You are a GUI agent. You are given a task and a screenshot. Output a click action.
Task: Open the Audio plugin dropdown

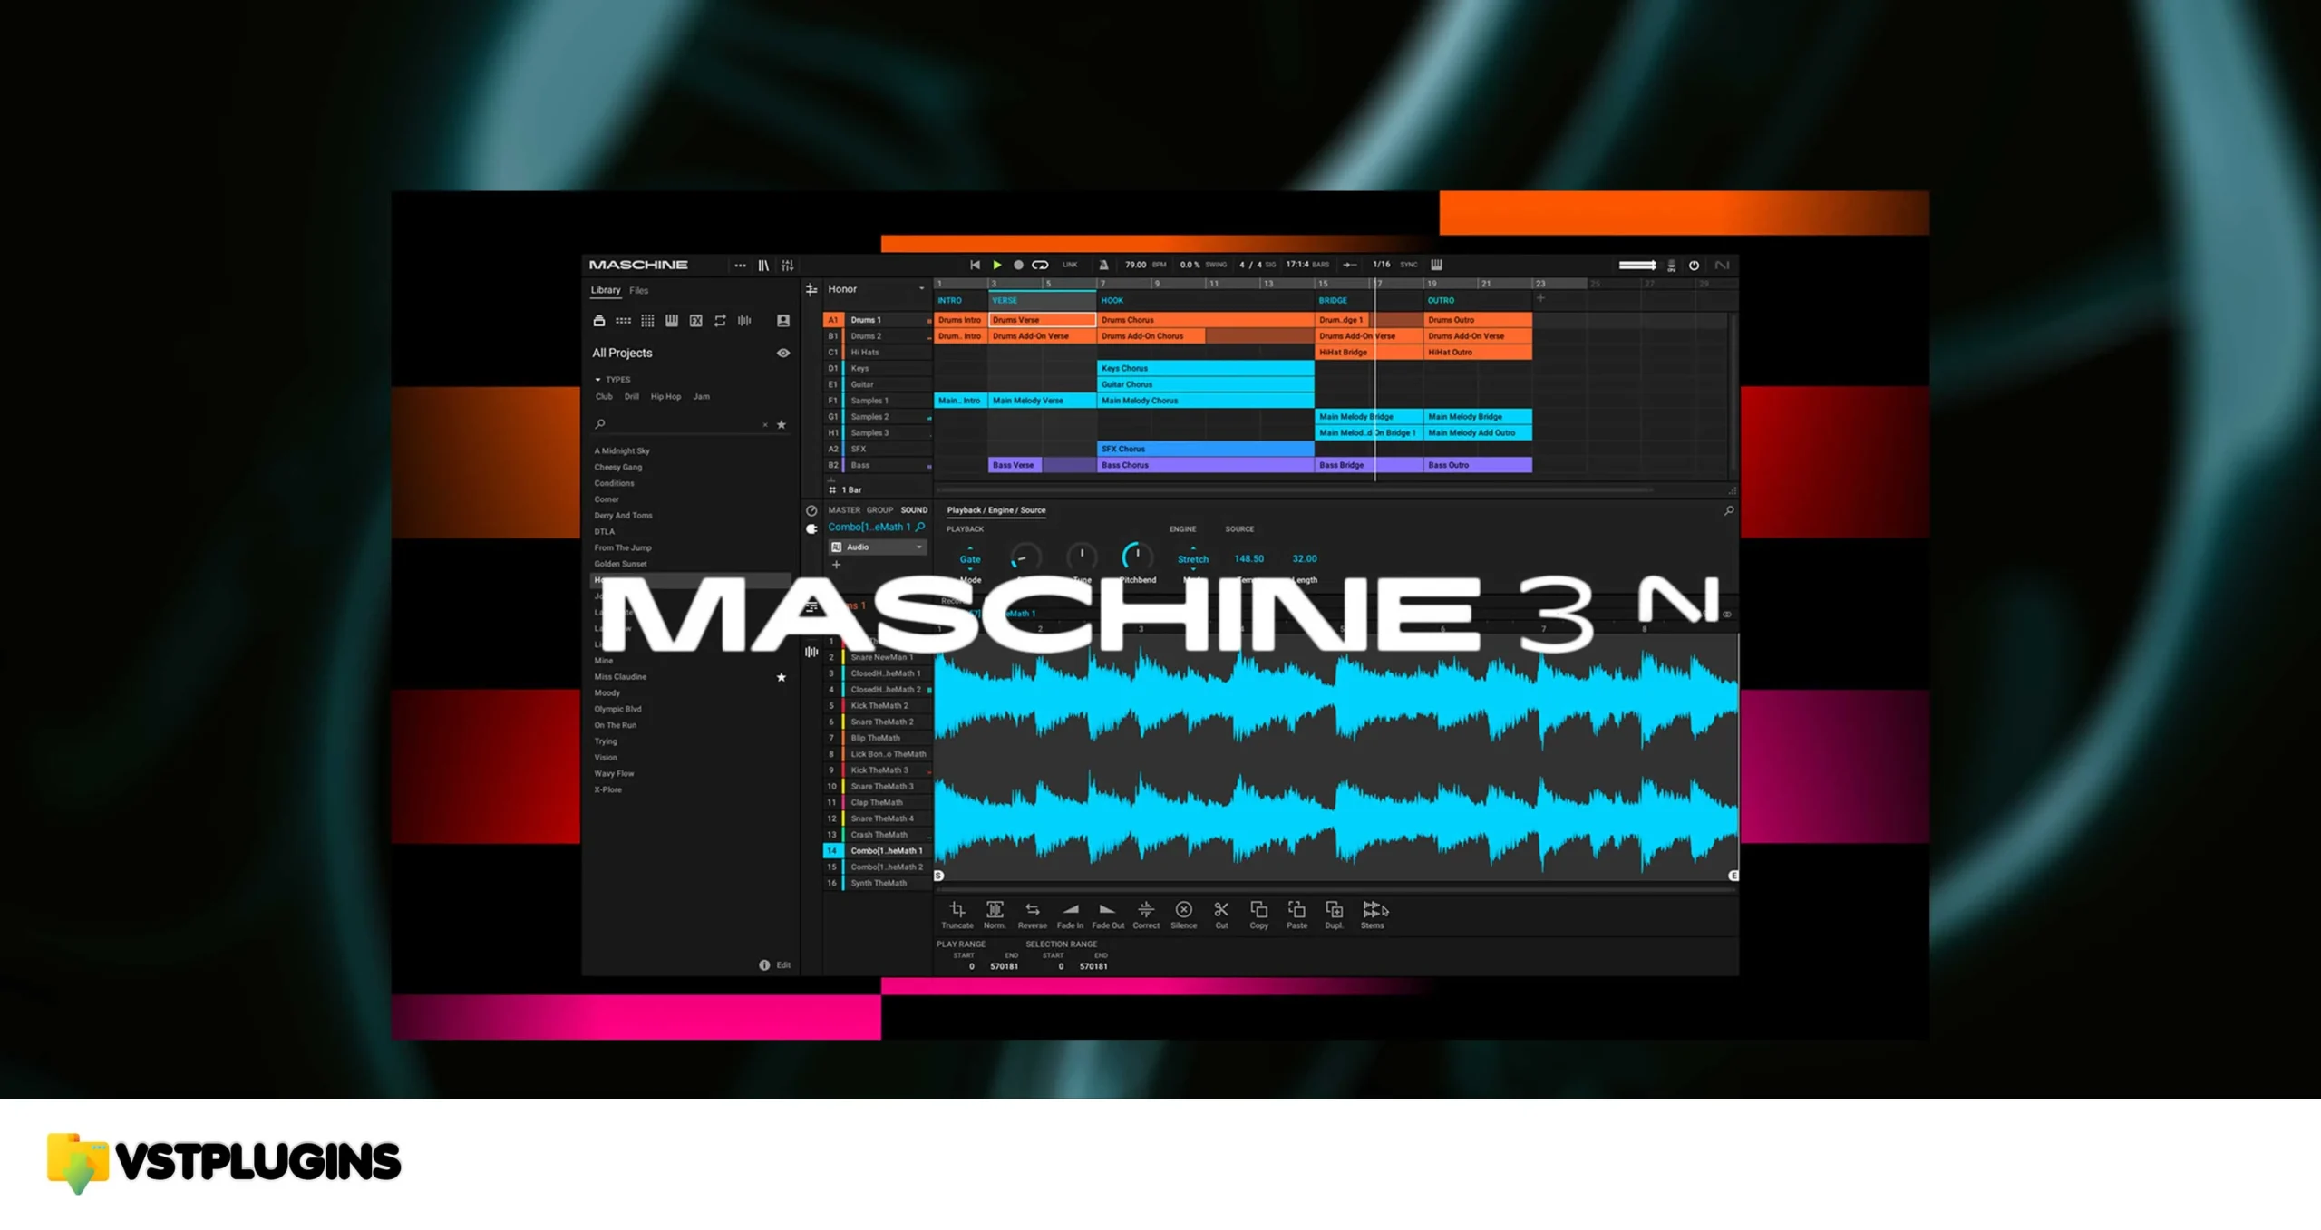877,547
